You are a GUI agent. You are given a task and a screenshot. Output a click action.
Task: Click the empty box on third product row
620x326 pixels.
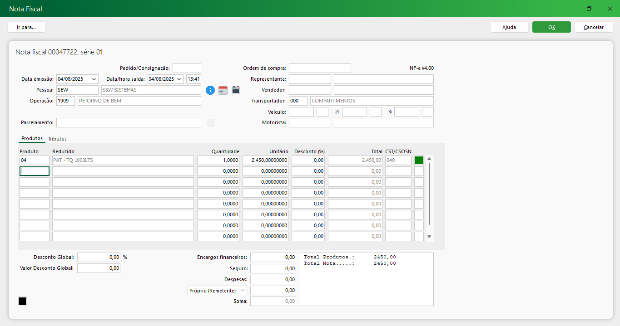(x=419, y=182)
